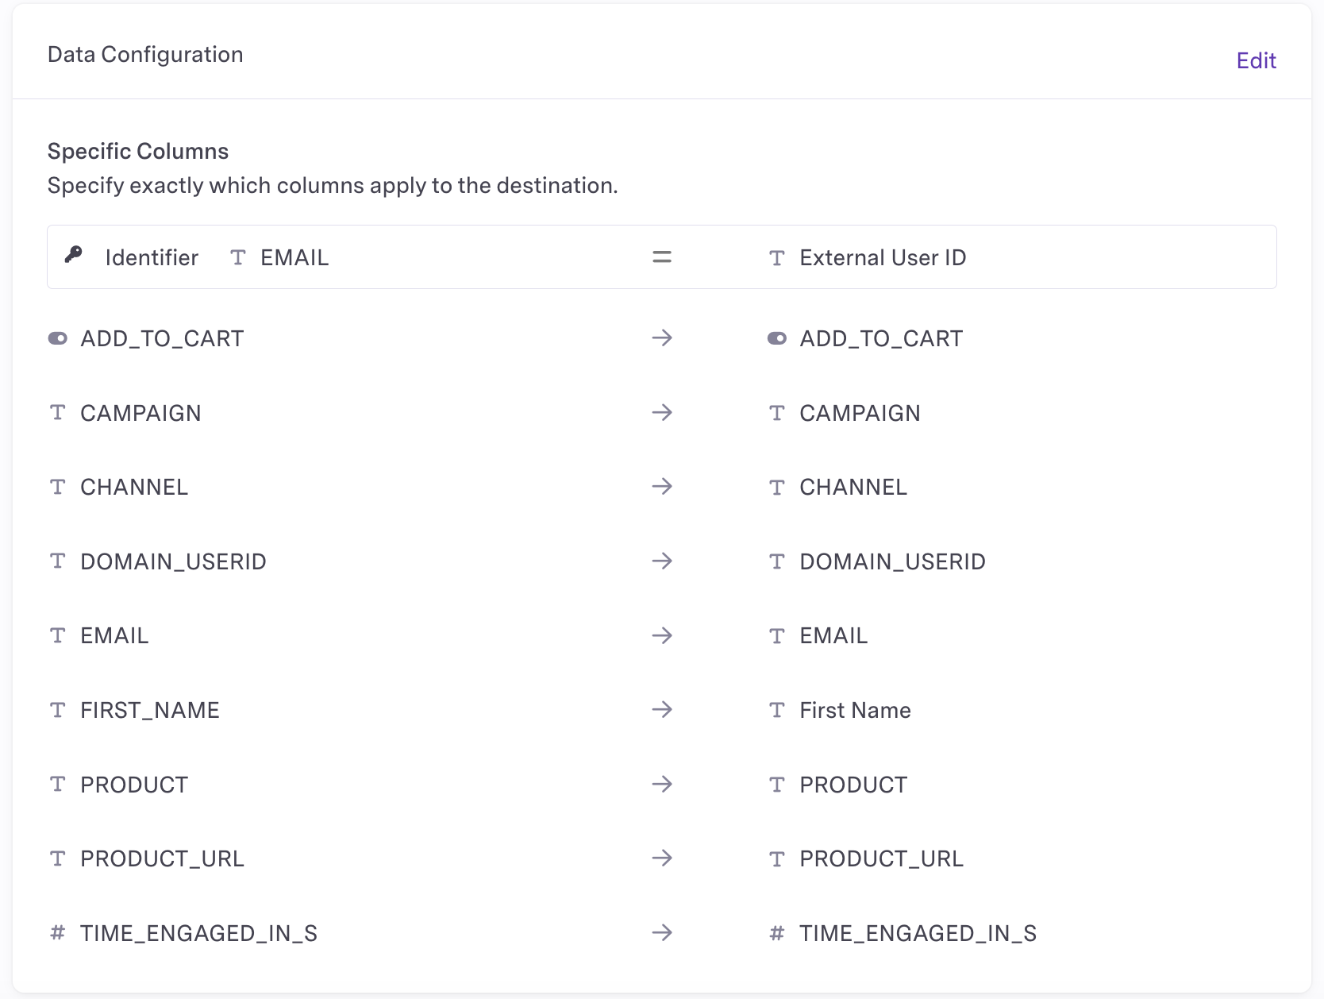Click the text icon next to source CHANNEL
Image resolution: width=1324 pixels, height=999 pixels.
(58, 487)
